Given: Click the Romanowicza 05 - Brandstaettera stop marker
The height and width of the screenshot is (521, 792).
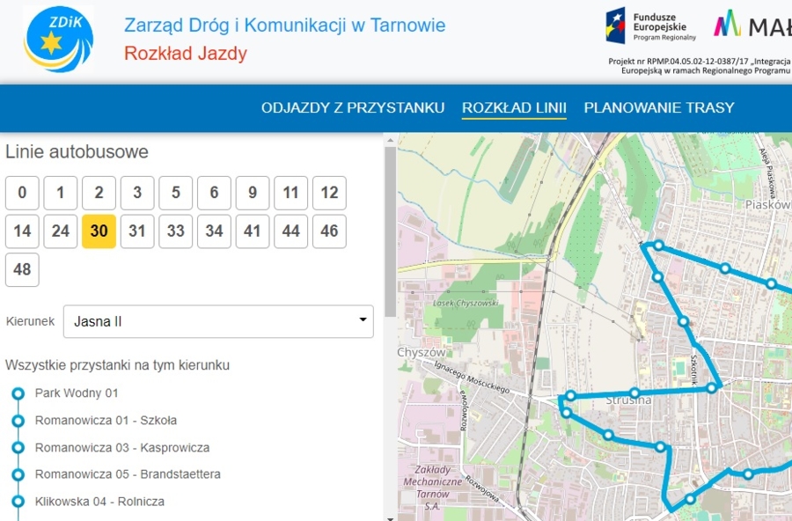Looking at the screenshot, I should tap(18, 474).
